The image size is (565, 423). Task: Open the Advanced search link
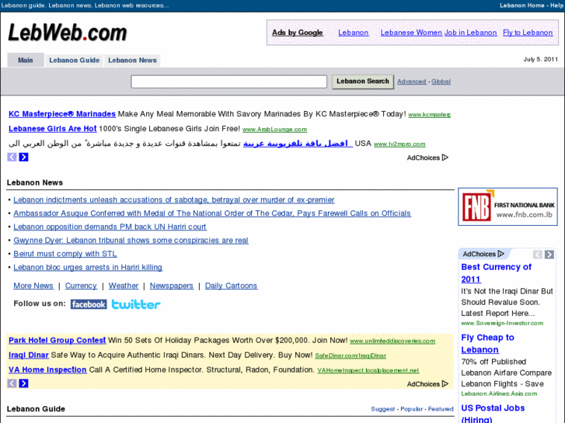pos(411,81)
